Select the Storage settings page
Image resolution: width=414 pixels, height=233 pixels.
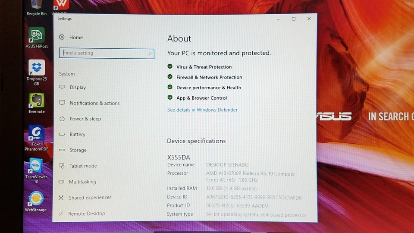tap(78, 150)
